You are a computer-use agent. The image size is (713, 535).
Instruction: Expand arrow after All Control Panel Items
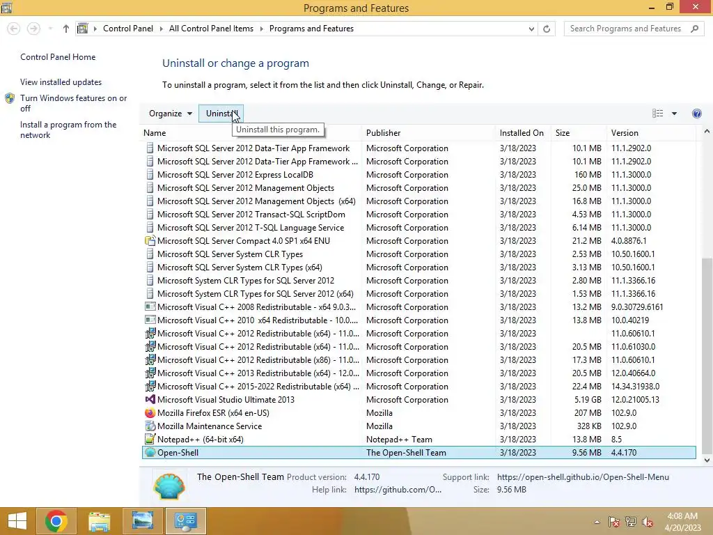(x=262, y=29)
